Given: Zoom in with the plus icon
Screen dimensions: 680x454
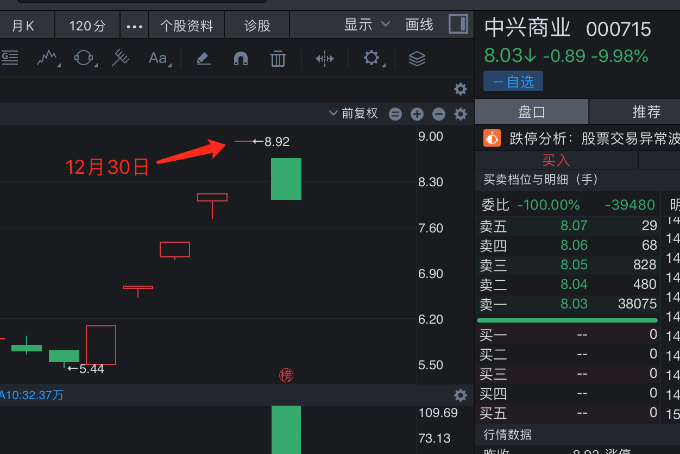Looking at the screenshot, I should (x=417, y=114).
